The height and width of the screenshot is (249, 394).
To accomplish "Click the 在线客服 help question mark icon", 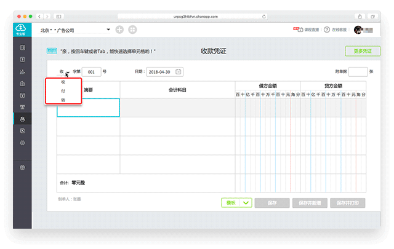I will 328,30.
